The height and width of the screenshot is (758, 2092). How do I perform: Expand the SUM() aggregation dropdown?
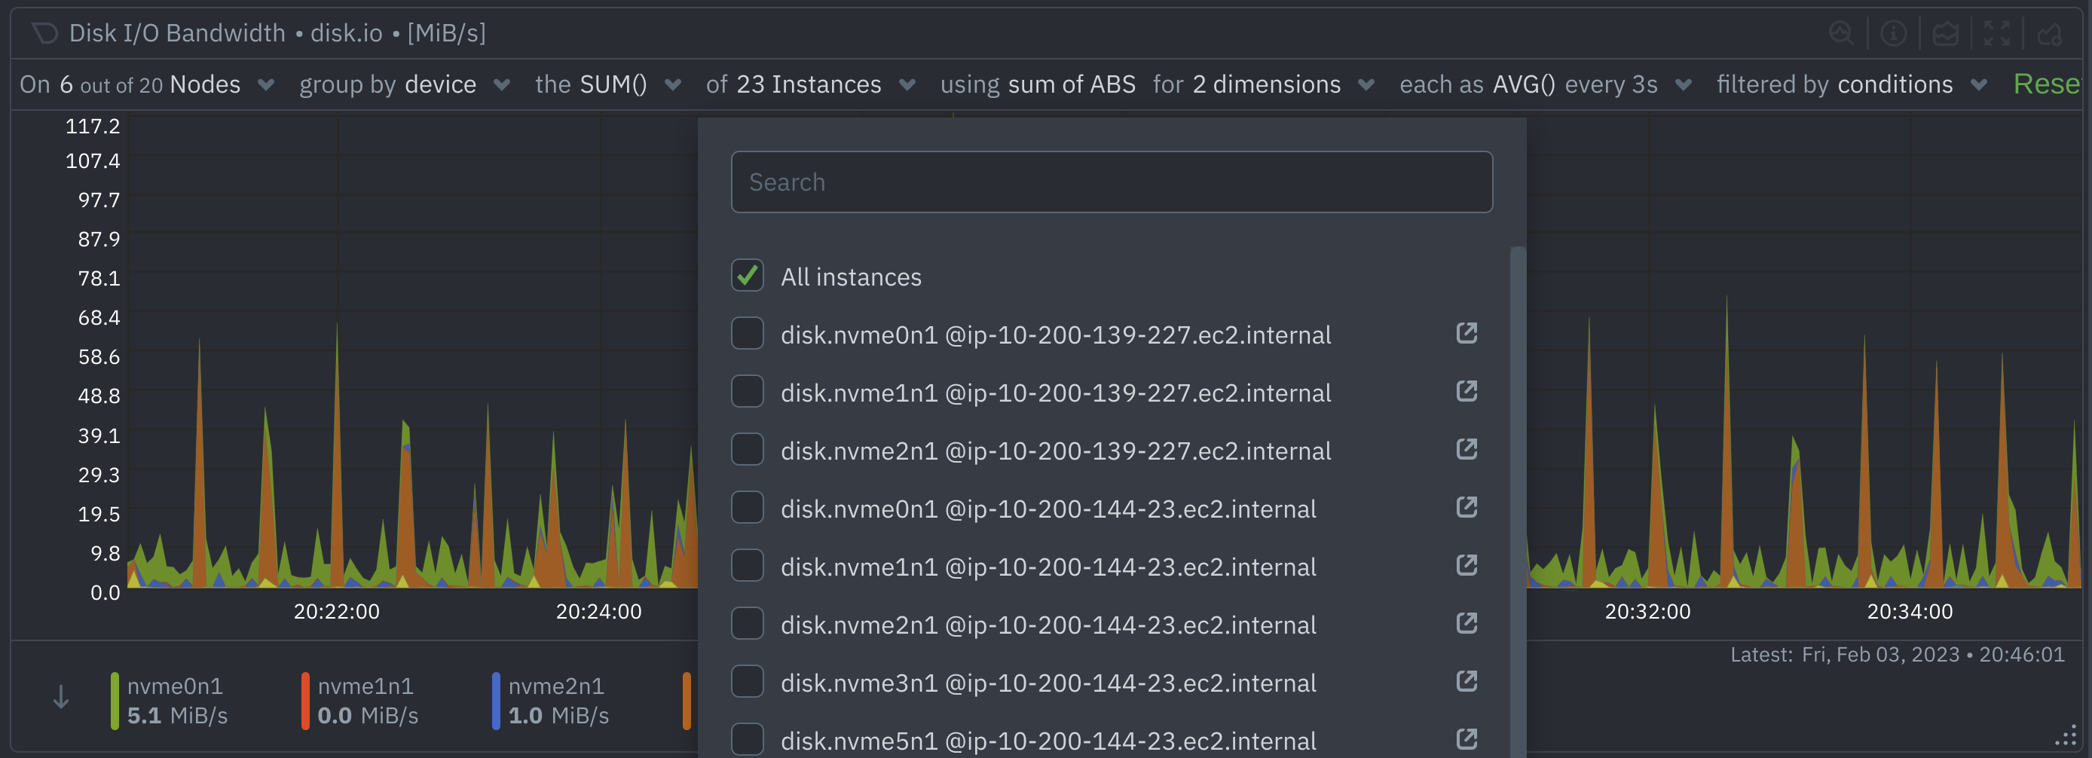coord(672,84)
